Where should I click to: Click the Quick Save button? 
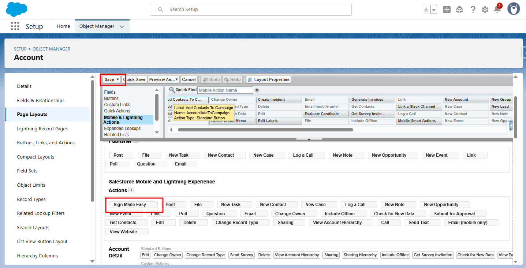[135, 79]
